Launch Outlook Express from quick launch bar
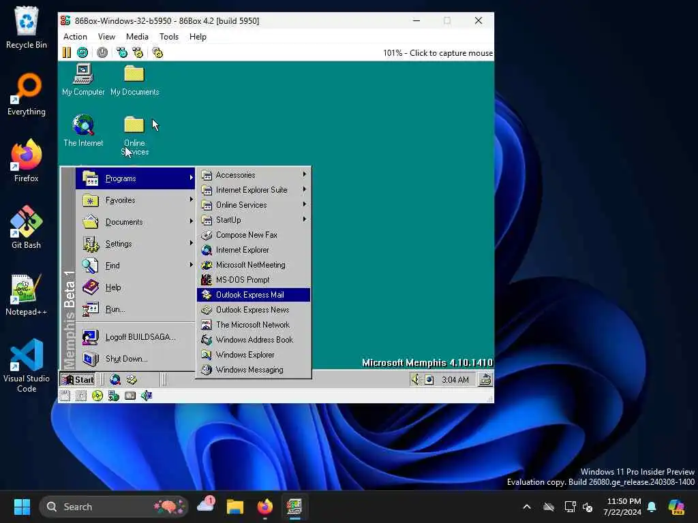The width and height of the screenshot is (698, 523). tap(132, 379)
